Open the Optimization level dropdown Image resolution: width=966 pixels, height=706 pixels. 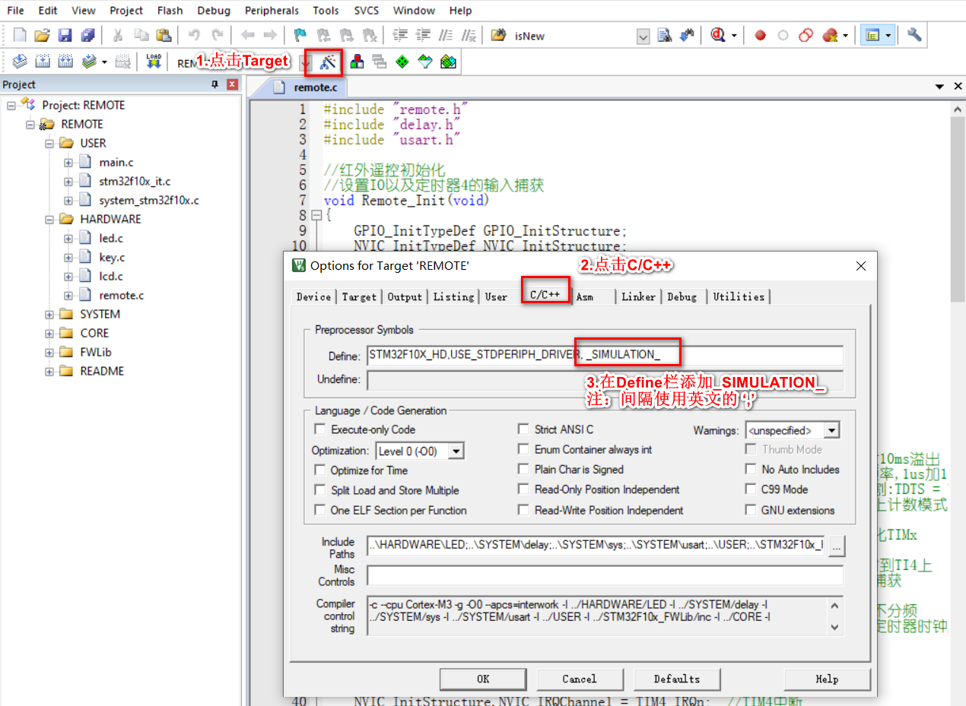point(456,451)
